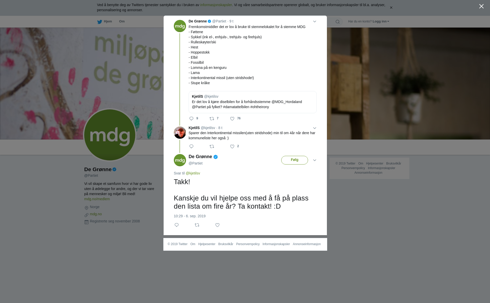Viewport: 490px width, 303px height.
Task: Open chevron menu on KjetilS's reply
Action: (x=315, y=128)
